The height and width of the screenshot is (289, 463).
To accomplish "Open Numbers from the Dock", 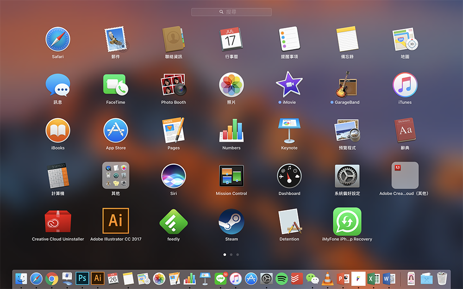I will tap(189, 279).
